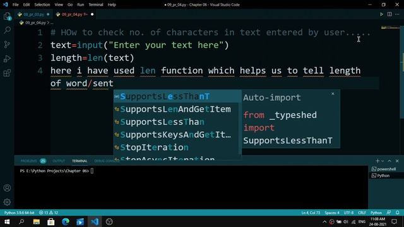Open Microsoft Store from taskbar
Viewport: 404px width, 227px height.
coord(51,221)
